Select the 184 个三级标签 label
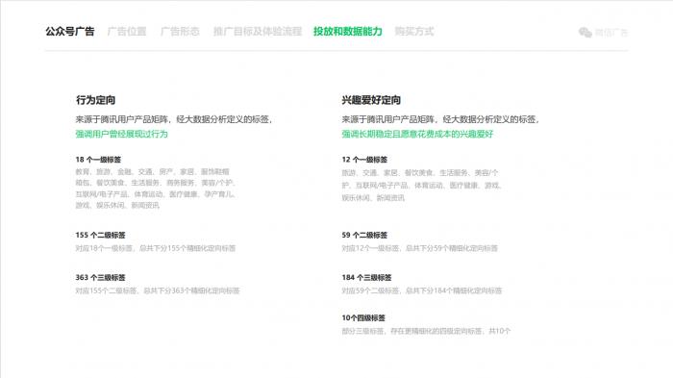The height and width of the screenshot is (378, 673). (x=366, y=277)
